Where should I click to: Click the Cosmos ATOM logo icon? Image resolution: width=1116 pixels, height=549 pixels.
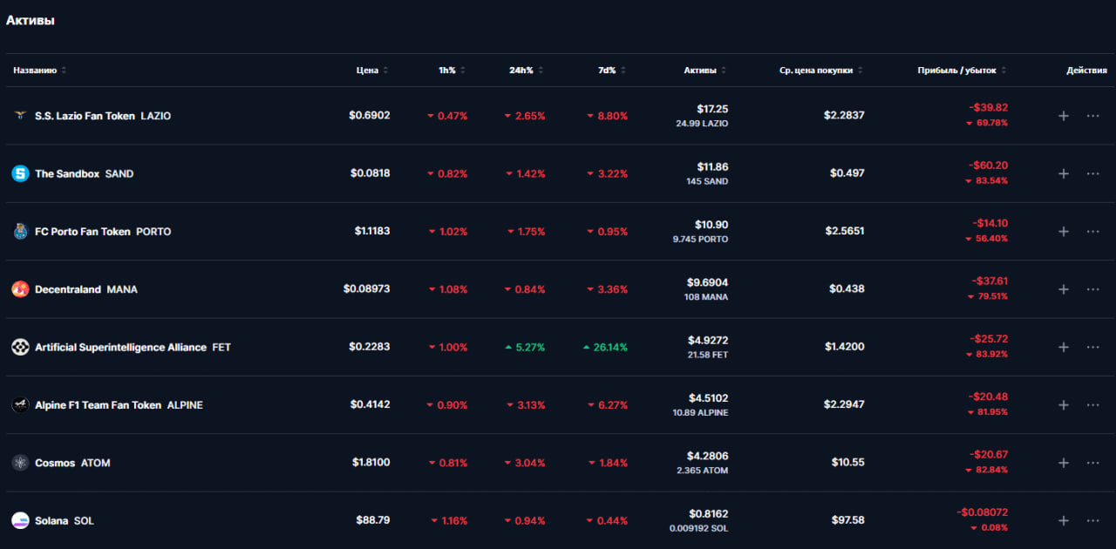(x=20, y=463)
